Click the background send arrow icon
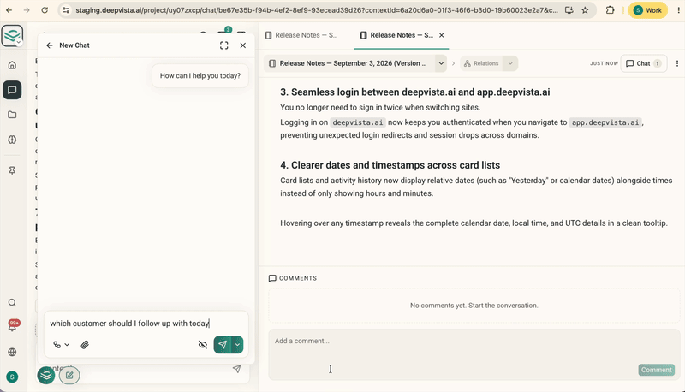This screenshot has width=685, height=392. (x=237, y=369)
